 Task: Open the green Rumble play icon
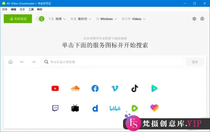(x=135, y=108)
